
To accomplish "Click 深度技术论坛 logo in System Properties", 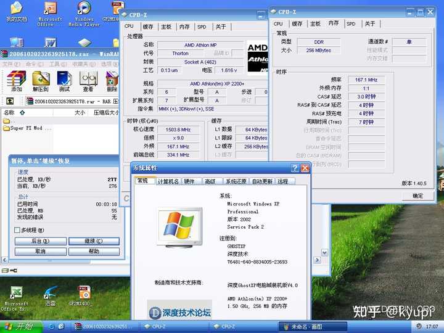I will click(x=179, y=310).
